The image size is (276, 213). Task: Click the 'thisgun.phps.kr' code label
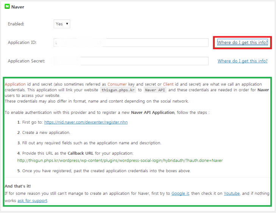(x=118, y=90)
